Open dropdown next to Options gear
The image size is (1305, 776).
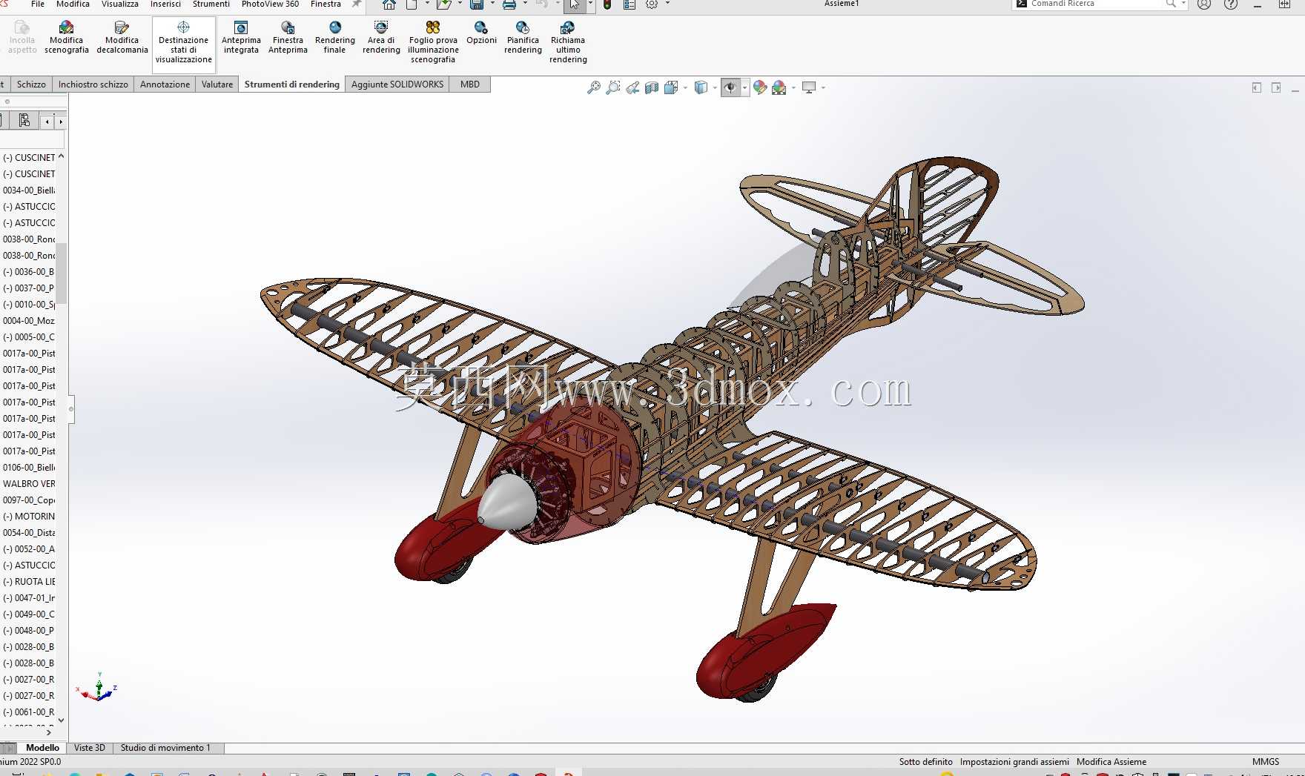pos(667,4)
